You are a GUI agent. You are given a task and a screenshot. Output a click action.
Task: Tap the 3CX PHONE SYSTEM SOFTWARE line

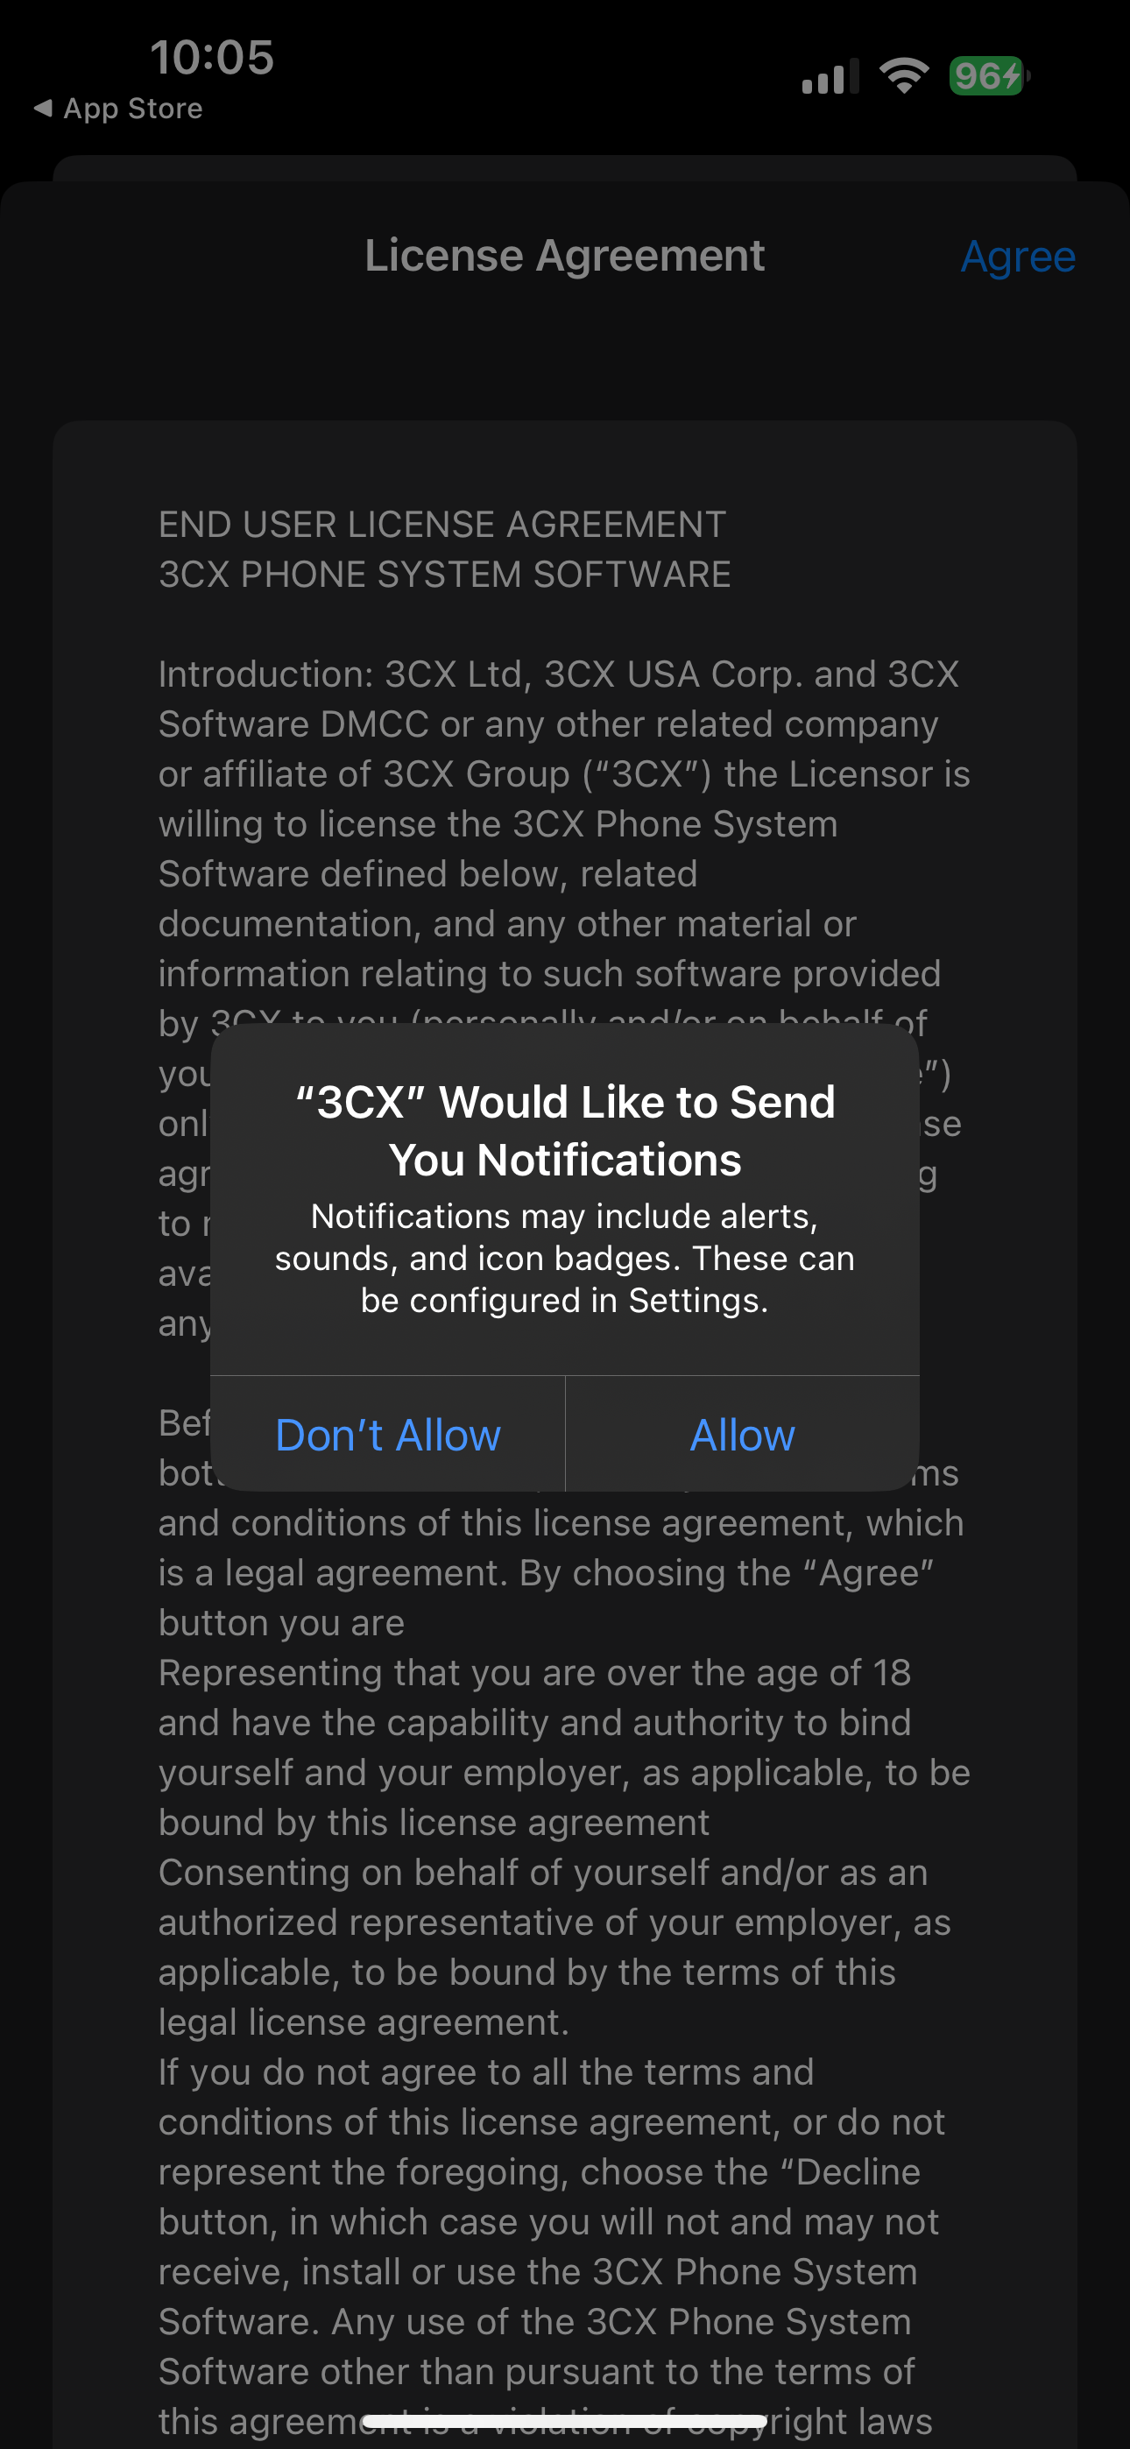444,575
